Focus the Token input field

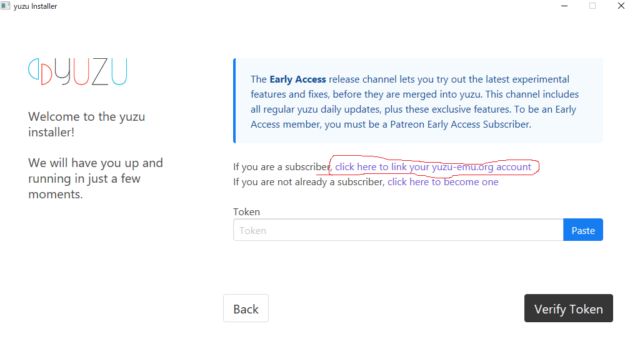pos(398,230)
